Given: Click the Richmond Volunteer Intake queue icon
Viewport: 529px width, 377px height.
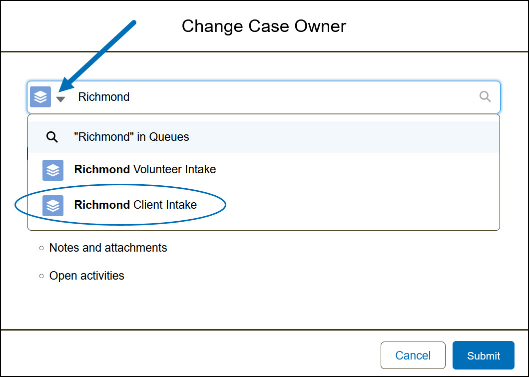Looking at the screenshot, I should coord(53,170).
